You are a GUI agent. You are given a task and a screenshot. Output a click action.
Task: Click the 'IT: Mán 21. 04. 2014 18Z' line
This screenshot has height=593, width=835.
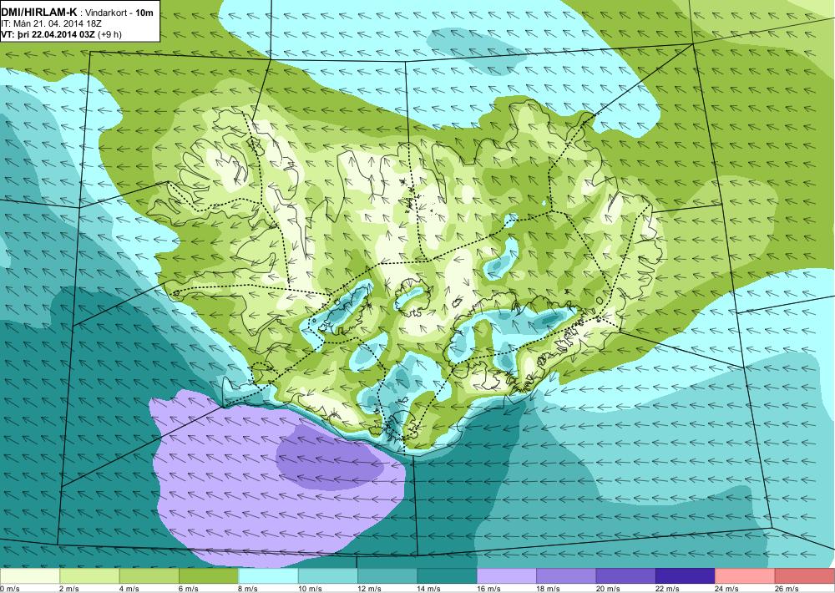[x=52, y=23]
